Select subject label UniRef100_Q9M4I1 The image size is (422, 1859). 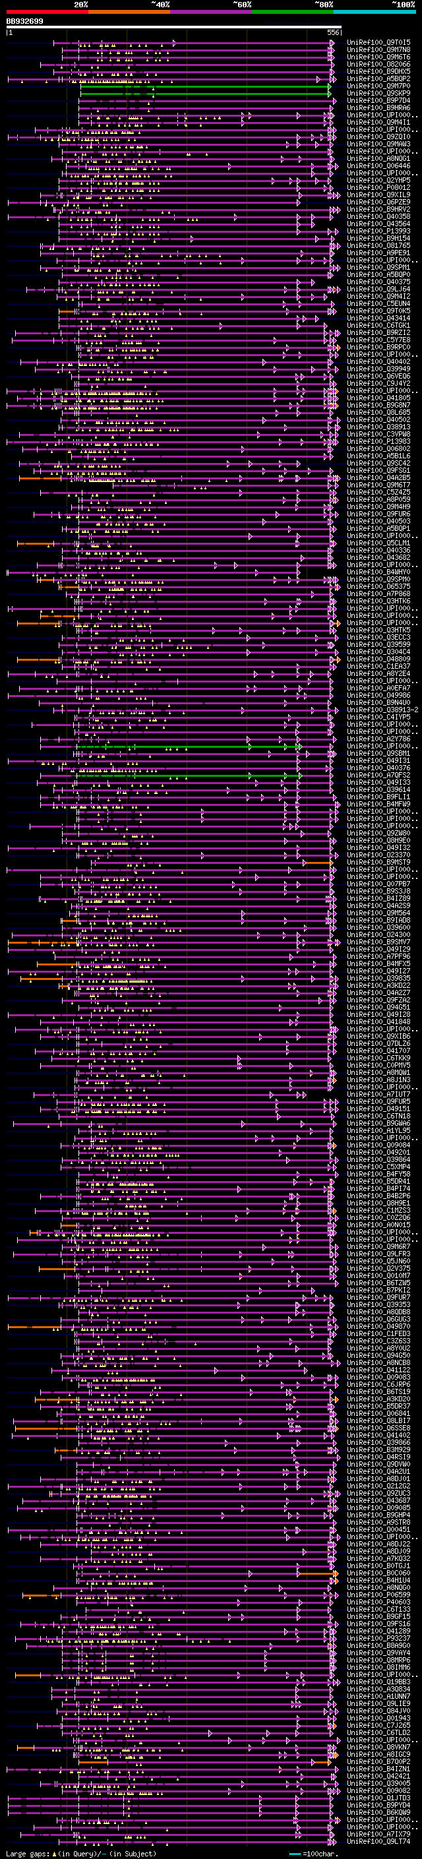click(378, 123)
